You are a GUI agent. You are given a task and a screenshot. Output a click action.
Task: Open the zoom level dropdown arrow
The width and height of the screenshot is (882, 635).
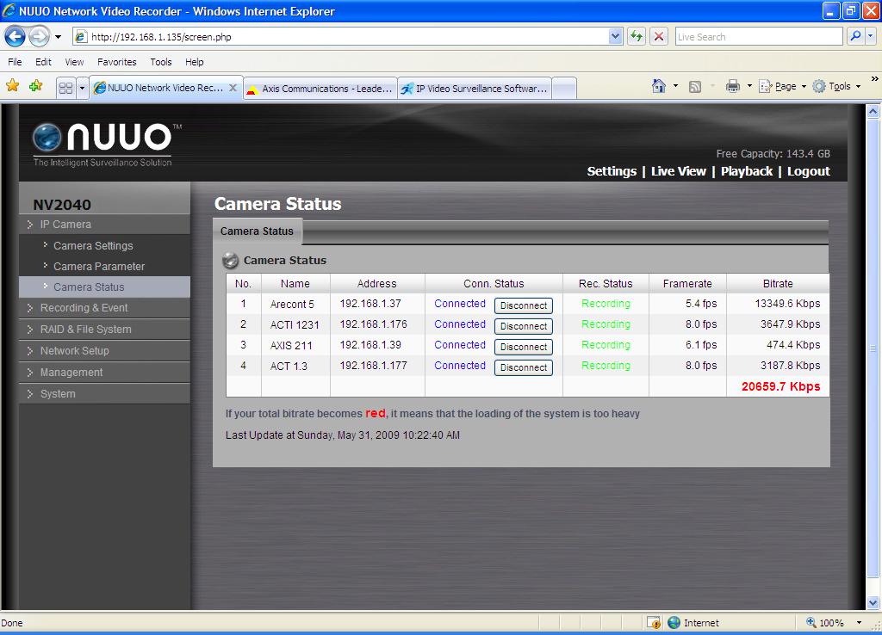(x=859, y=623)
